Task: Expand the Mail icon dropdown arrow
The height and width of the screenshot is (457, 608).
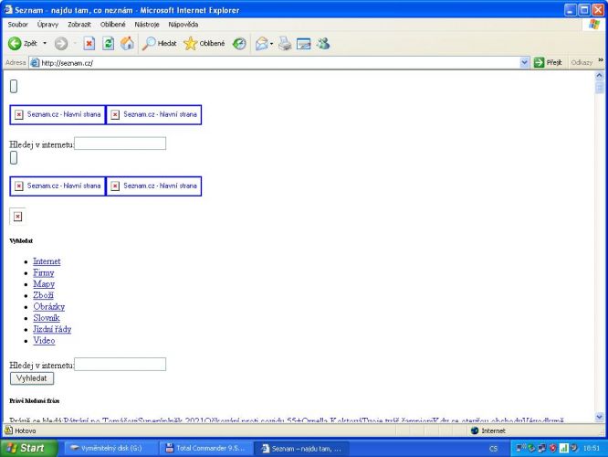Action: point(271,44)
